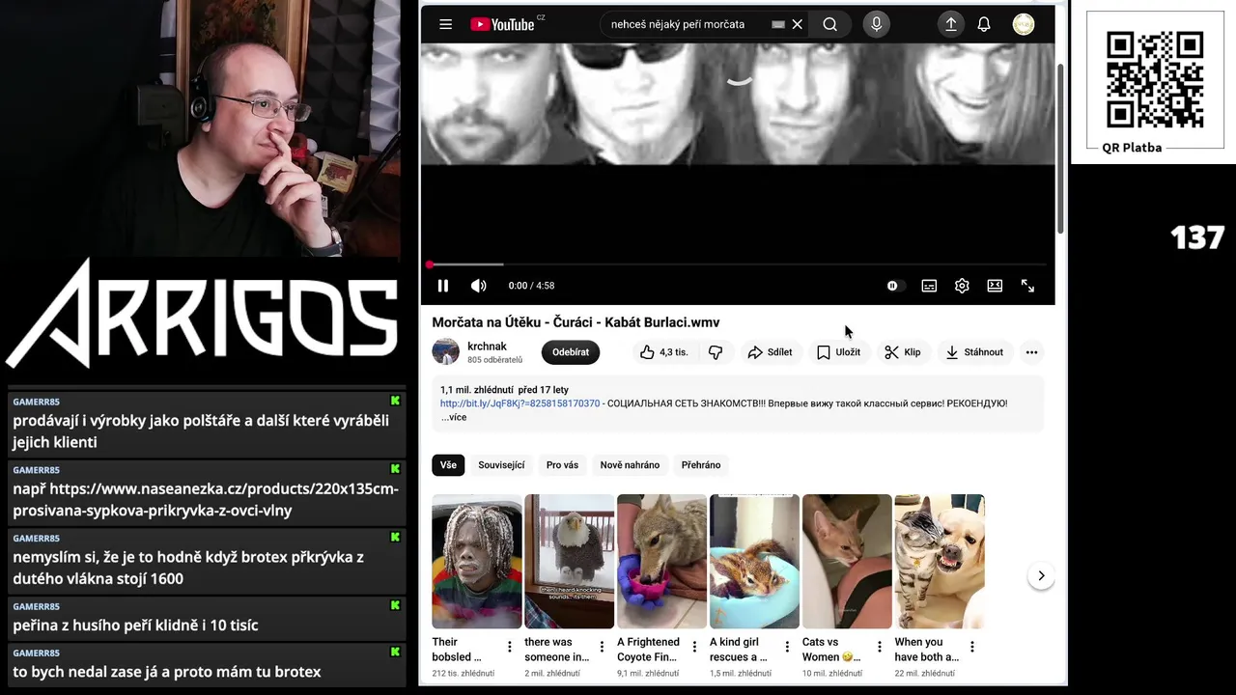Click chat message 'peřina z husího peří'
Image resolution: width=1236 pixels, height=695 pixels.
[x=206, y=618]
